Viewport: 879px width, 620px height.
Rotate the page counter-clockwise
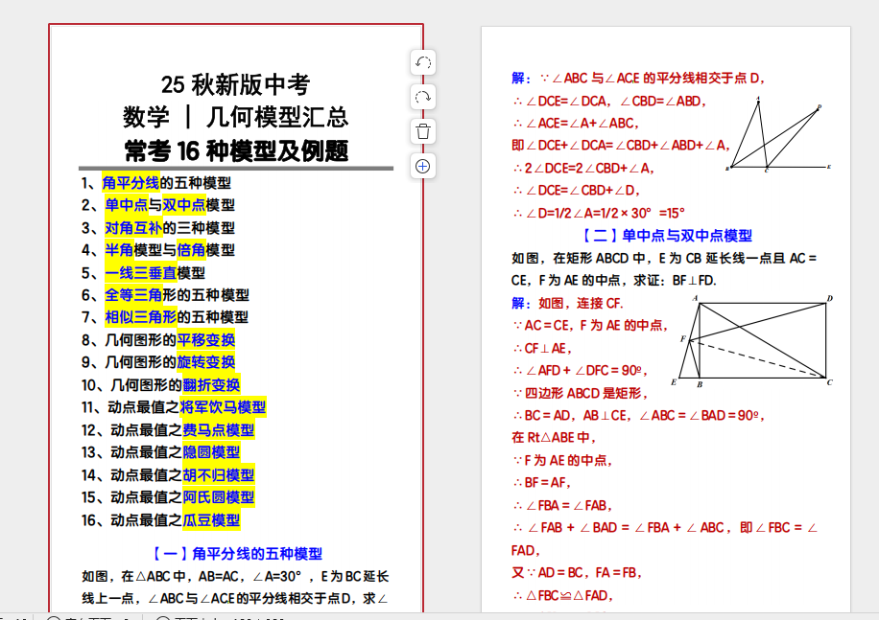pos(422,62)
